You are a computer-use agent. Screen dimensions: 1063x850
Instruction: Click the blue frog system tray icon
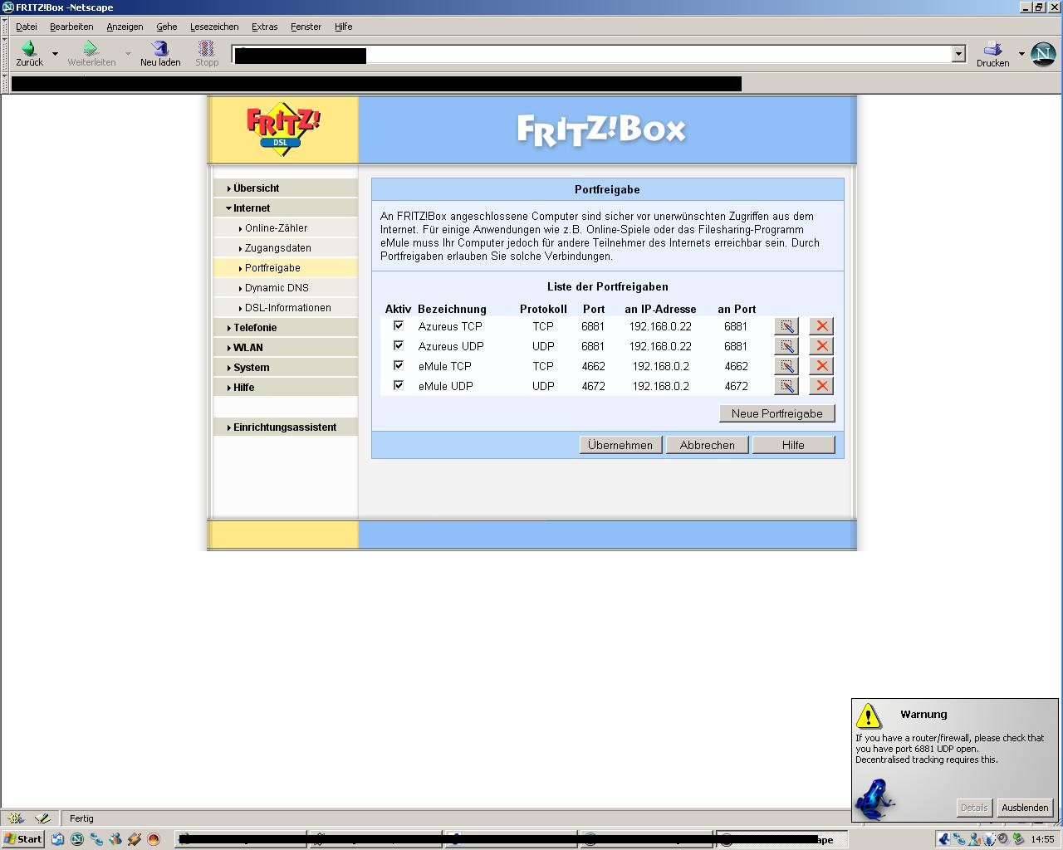[944, 839]
